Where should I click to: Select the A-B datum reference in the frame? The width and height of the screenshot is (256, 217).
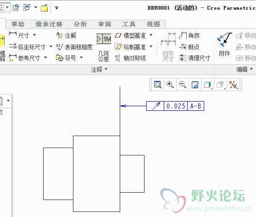coord(195,106)
